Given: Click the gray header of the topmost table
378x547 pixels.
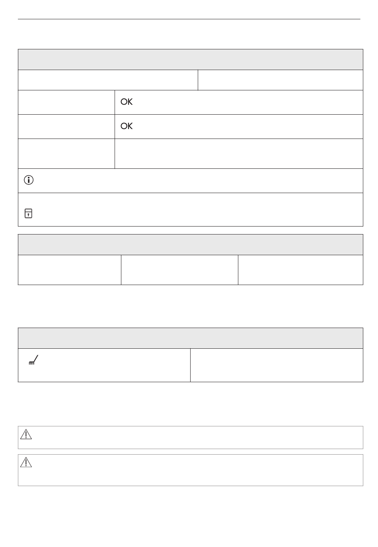Looking at the screenshot, I should click(191, 60).
